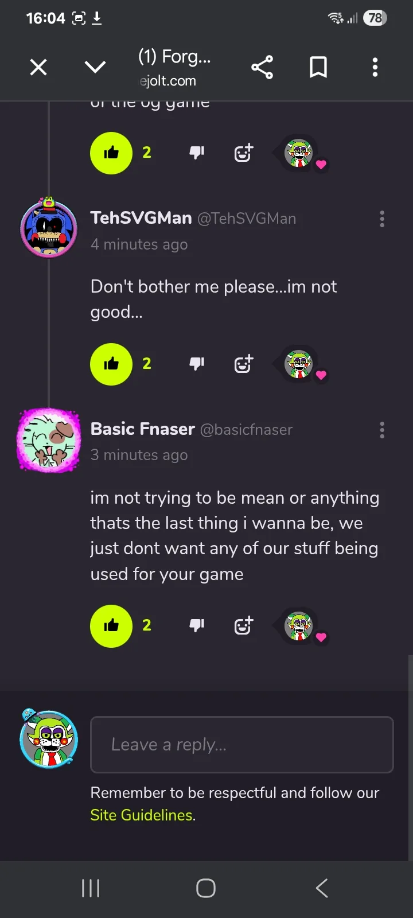Dislike TehSVGMan's comment
413x918 pixels.
(x=197, y=364)
